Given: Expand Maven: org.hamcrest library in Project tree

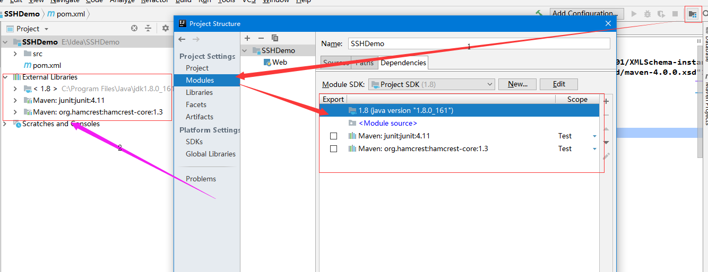Looking at the screenshot, I should tap(15, 112).
